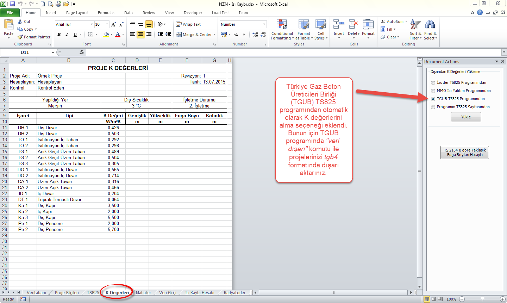Toggle Bold formatting
507x303 pixels.
pos(59,35)
